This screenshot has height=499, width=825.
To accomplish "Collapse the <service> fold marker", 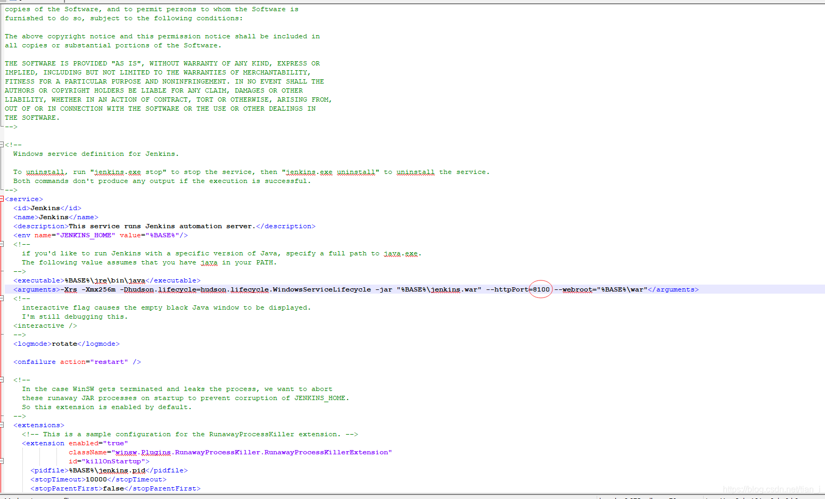I will 2,199.
